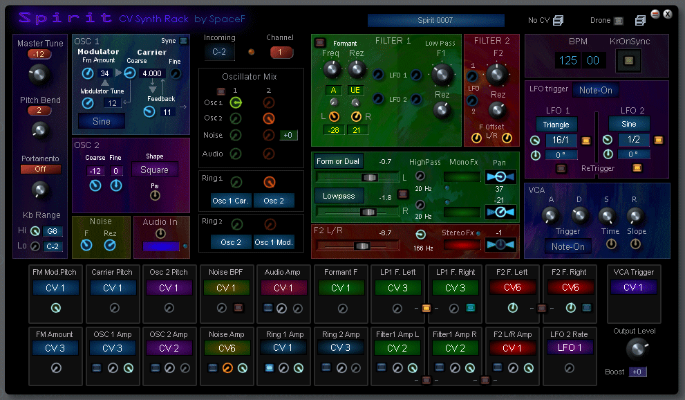Open the VCA Trigger Note-On selector

(x=568, y=246)
